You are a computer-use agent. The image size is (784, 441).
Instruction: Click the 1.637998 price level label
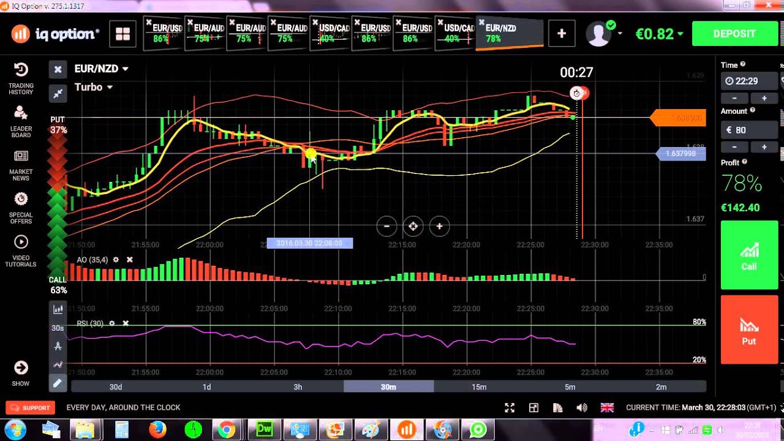pyautogui.click(x=680, y=154)
